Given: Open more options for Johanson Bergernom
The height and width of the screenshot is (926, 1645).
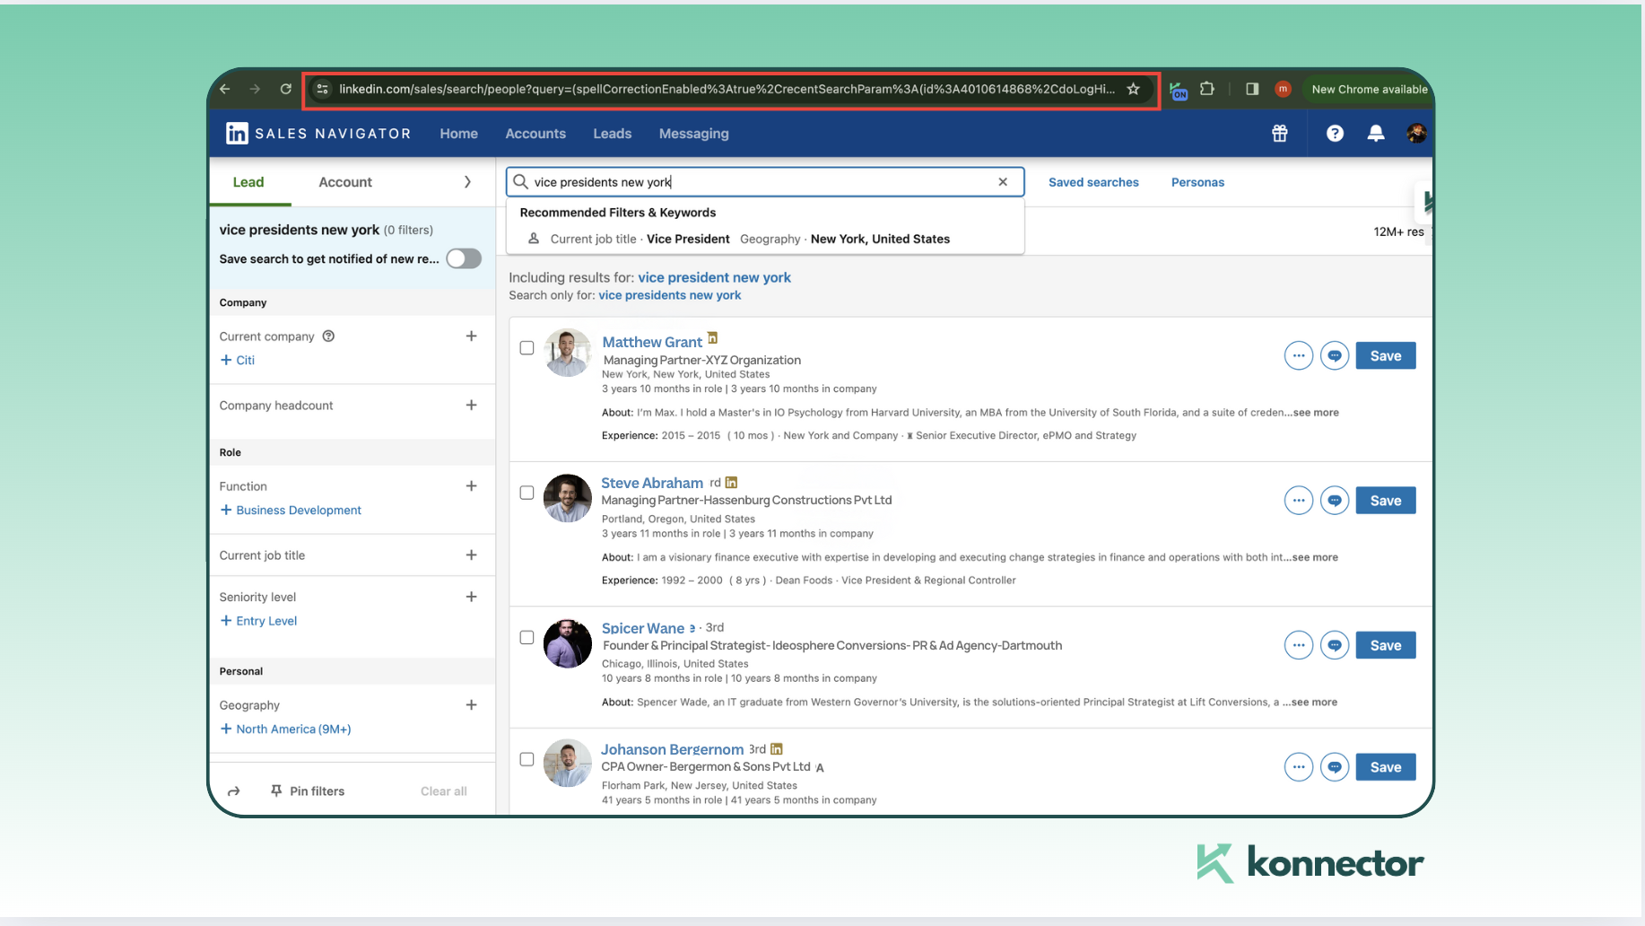Looking at the screenshot, I should [x=1298, y=767].
